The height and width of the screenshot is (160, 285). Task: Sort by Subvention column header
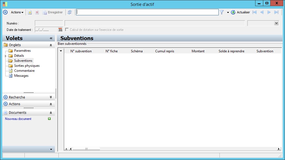click(265, 51)
